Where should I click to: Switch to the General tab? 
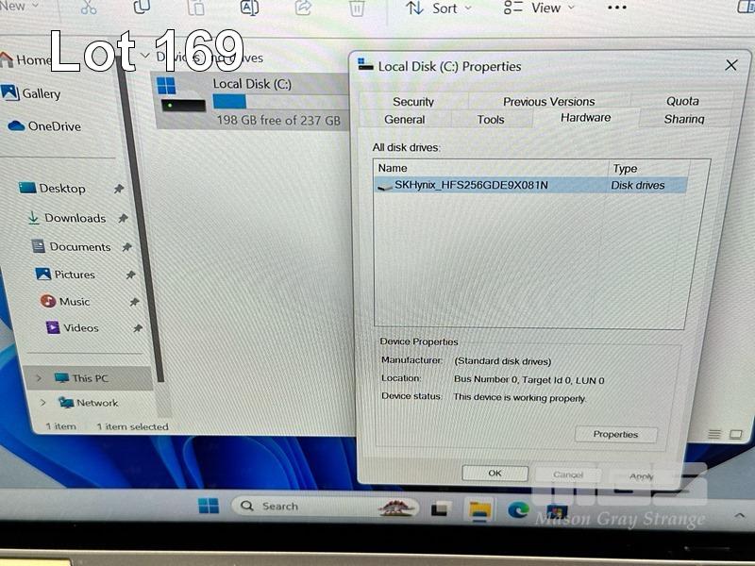(x=404, y=120)
